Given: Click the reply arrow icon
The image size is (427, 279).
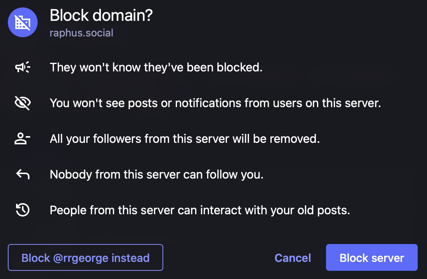Looking at the screenshot, I should (23, 174).
